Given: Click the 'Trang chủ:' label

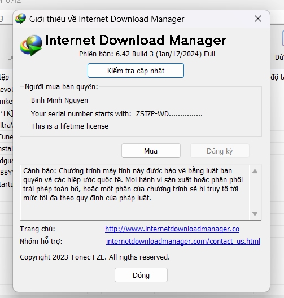Looking at the screenshot, I should (37, 229).
